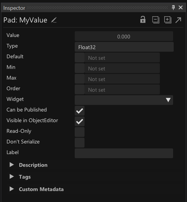Expand all sections with plus icon
187x202 pixels.
coord(168,20)
